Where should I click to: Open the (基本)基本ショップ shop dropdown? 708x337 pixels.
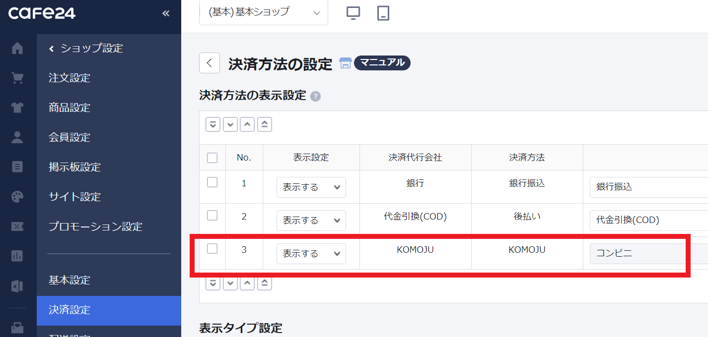pyautogui.click(x=264, y=12)
